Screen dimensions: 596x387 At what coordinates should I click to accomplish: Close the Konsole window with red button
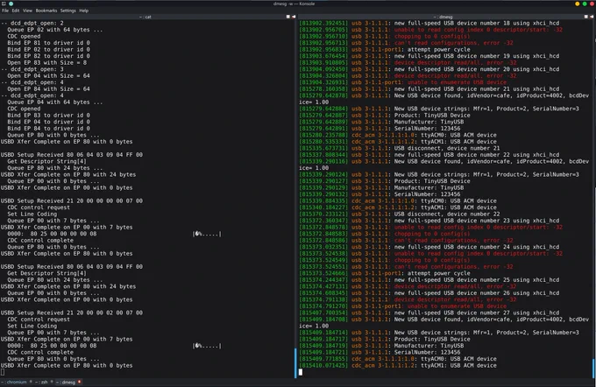592,4
